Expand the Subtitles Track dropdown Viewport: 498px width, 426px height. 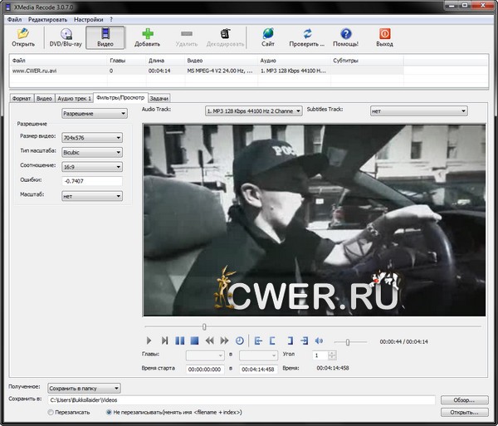pos(419,110)
